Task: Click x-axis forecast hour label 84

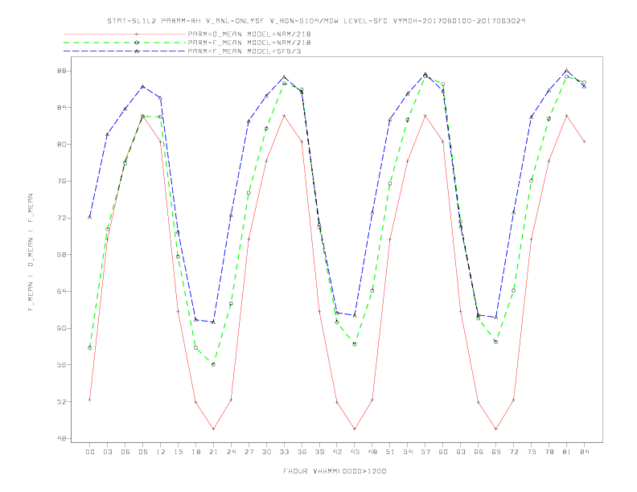Action: coord(584,452)
